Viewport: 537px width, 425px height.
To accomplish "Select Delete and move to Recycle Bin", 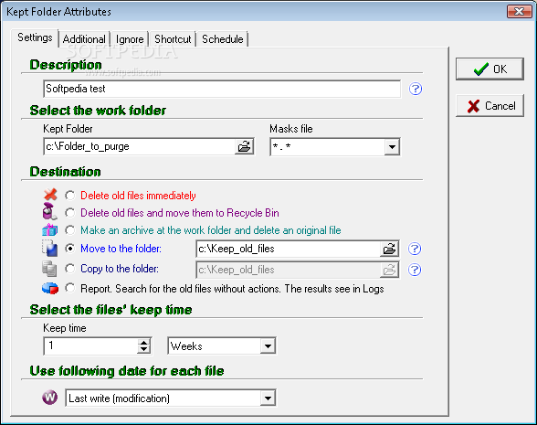I will point(69,213).
